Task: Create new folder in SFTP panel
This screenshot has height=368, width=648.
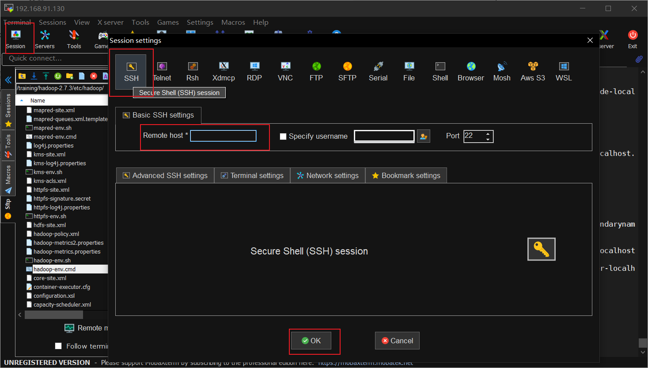Action: point(70,76)
